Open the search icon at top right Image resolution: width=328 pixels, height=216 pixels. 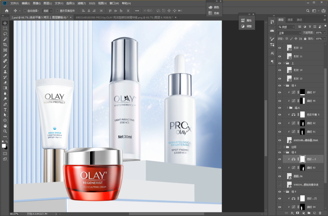tap(308, 11)
